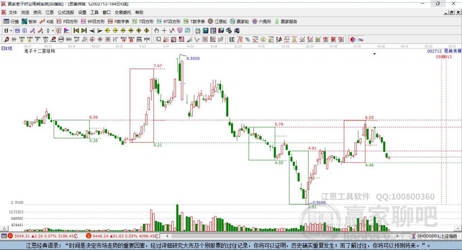Open the P四方形 tool
Image resolution: width=462 pixels, height=250 pixels.
pos(67,22)
